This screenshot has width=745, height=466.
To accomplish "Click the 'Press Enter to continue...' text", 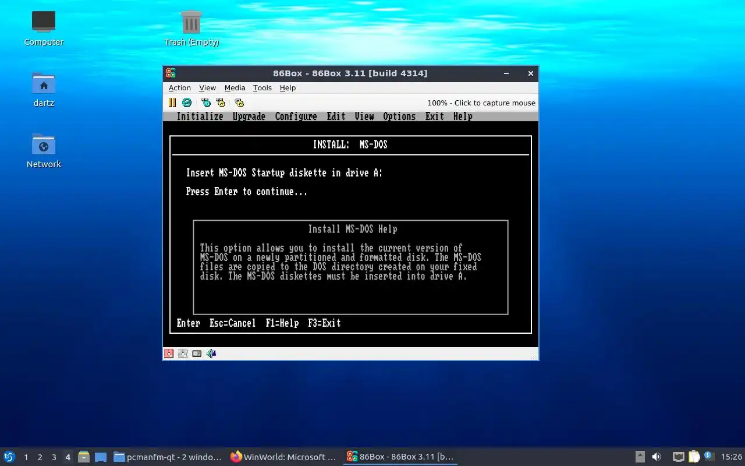I will (246, 192).
